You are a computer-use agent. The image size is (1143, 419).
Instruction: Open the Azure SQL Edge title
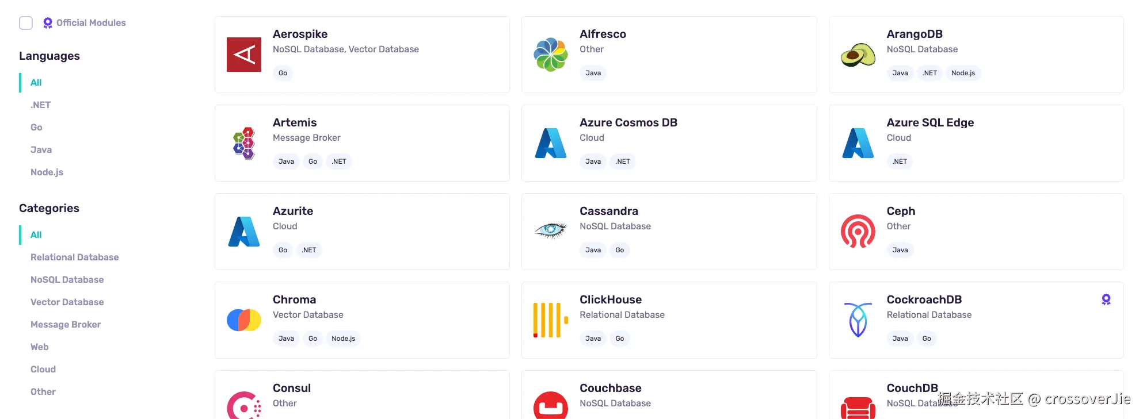tap(930, 122)
